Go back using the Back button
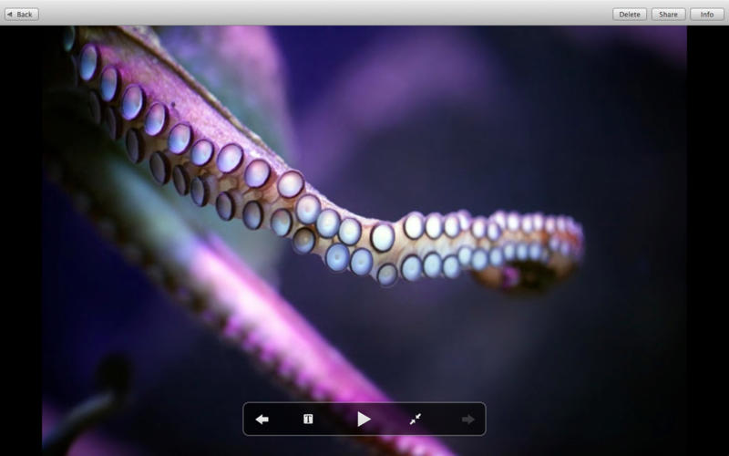 pyautogui.click(x=22, y=15)
